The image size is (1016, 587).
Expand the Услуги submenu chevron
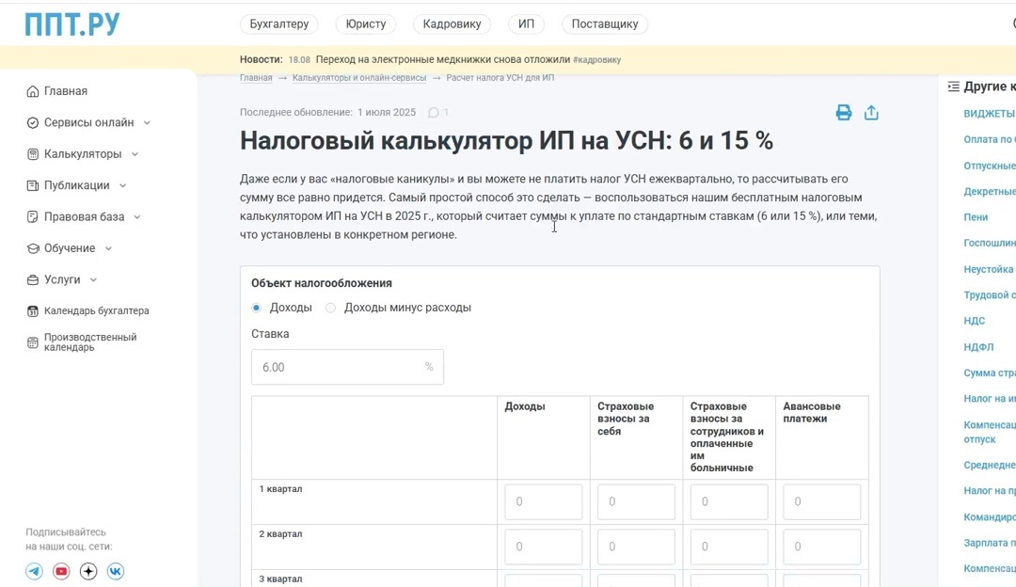93,280
